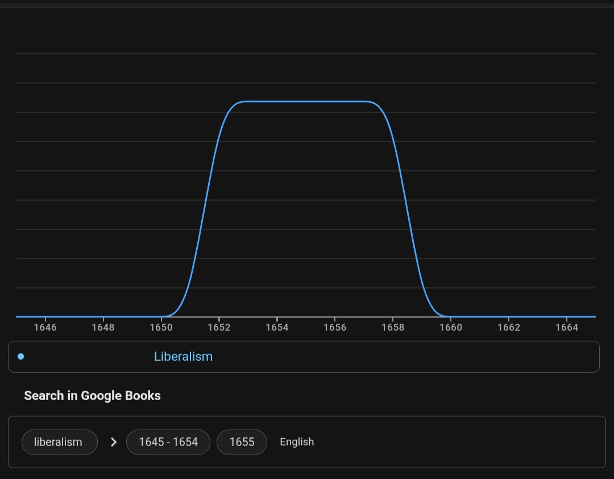Image resolution: width=614 pixels, height=479 pixels.
Task: Click the English language label
Action: click(297, 442)
